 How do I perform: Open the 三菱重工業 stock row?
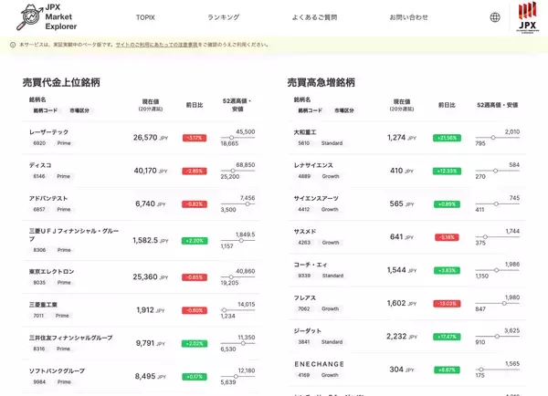tap(141, 310)
